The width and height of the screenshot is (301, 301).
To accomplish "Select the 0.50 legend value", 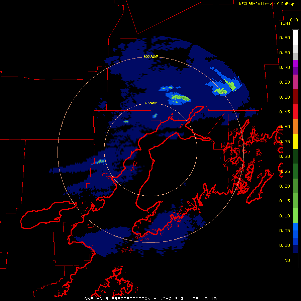I will pyautogui.click(x=285, y=97).
